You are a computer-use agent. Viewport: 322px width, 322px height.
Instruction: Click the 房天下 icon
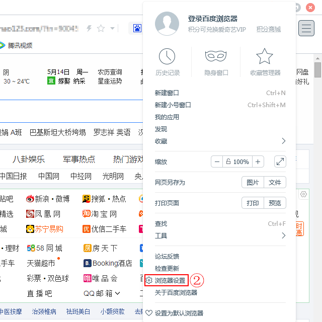pos(87,248)
